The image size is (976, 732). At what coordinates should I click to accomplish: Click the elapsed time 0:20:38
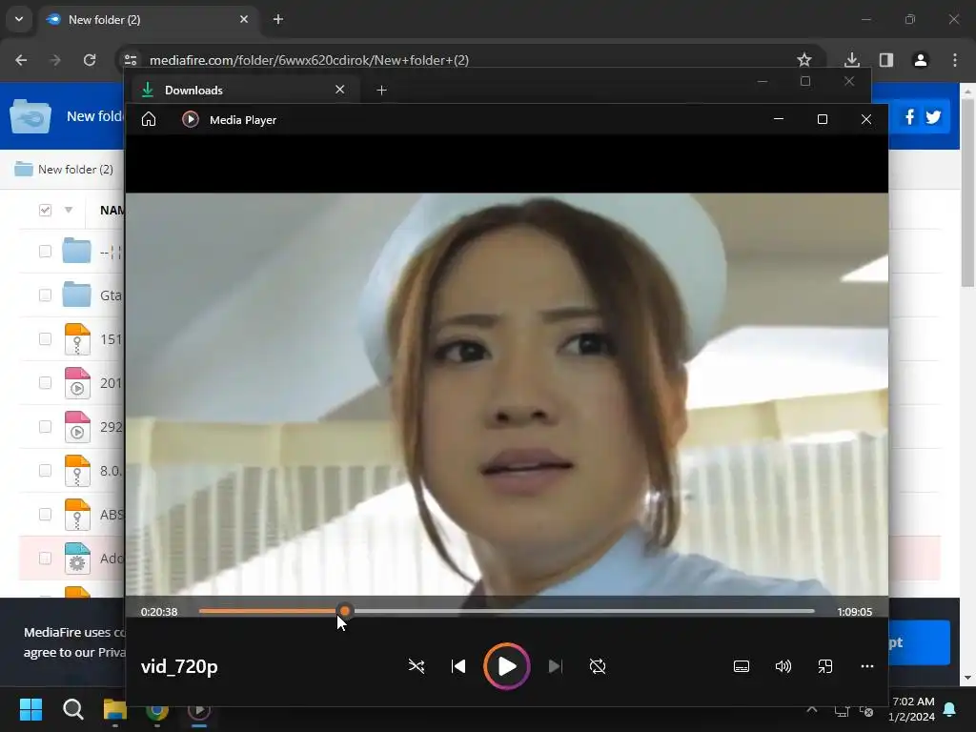tap(159, 611)
